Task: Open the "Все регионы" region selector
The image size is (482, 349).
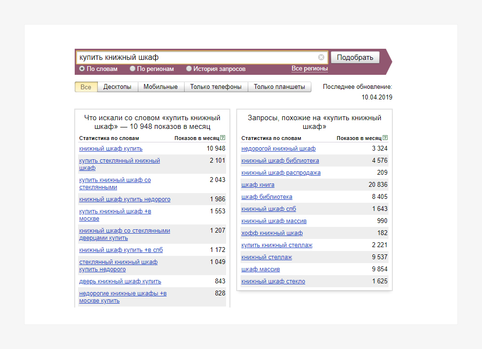Action: pyautogui.click(x=309, y=69)
